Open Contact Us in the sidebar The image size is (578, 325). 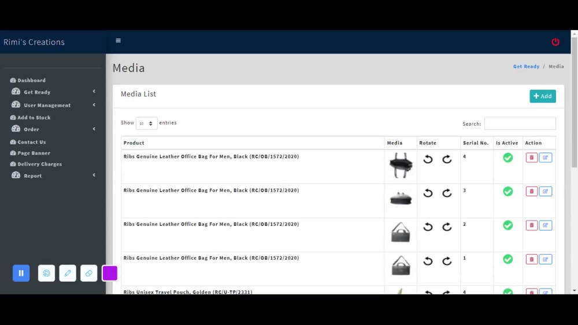pyautogui.click(x=28, y=142)
